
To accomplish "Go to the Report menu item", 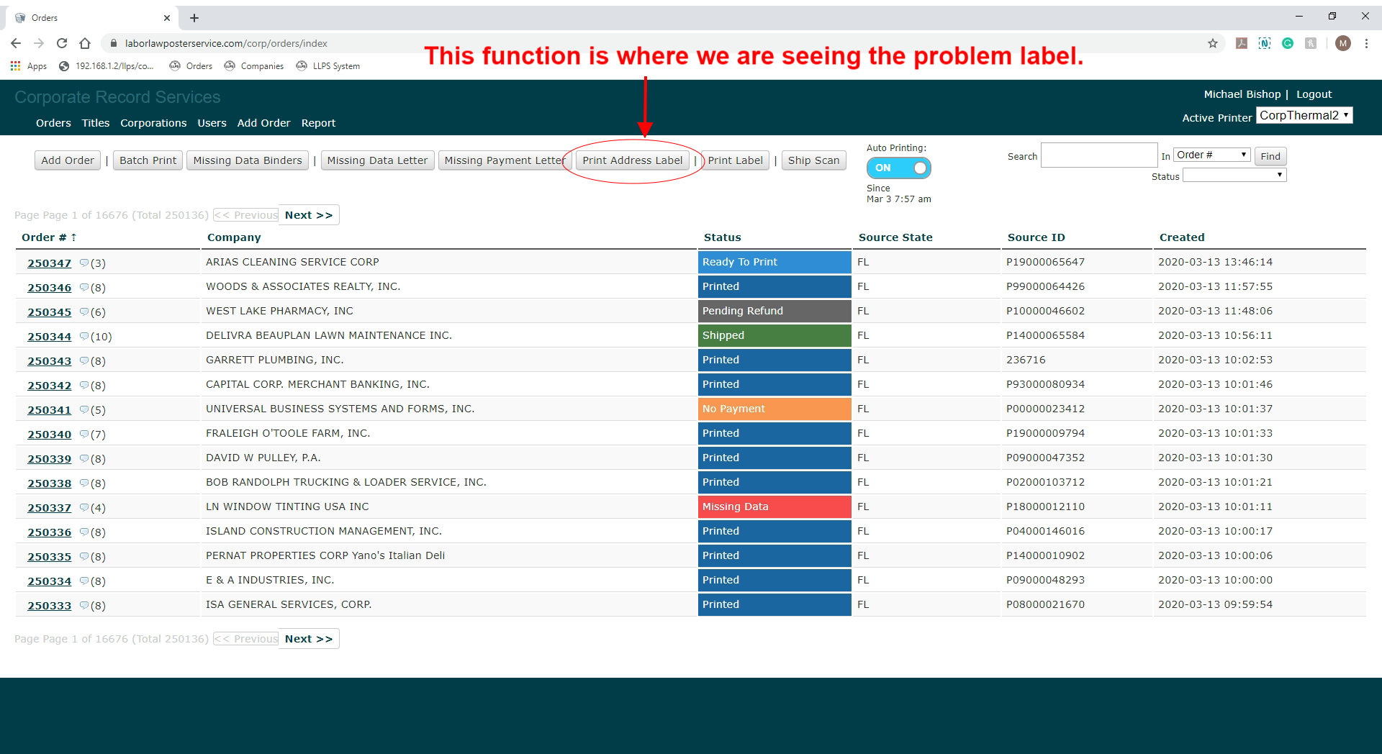I will (318, 123).
